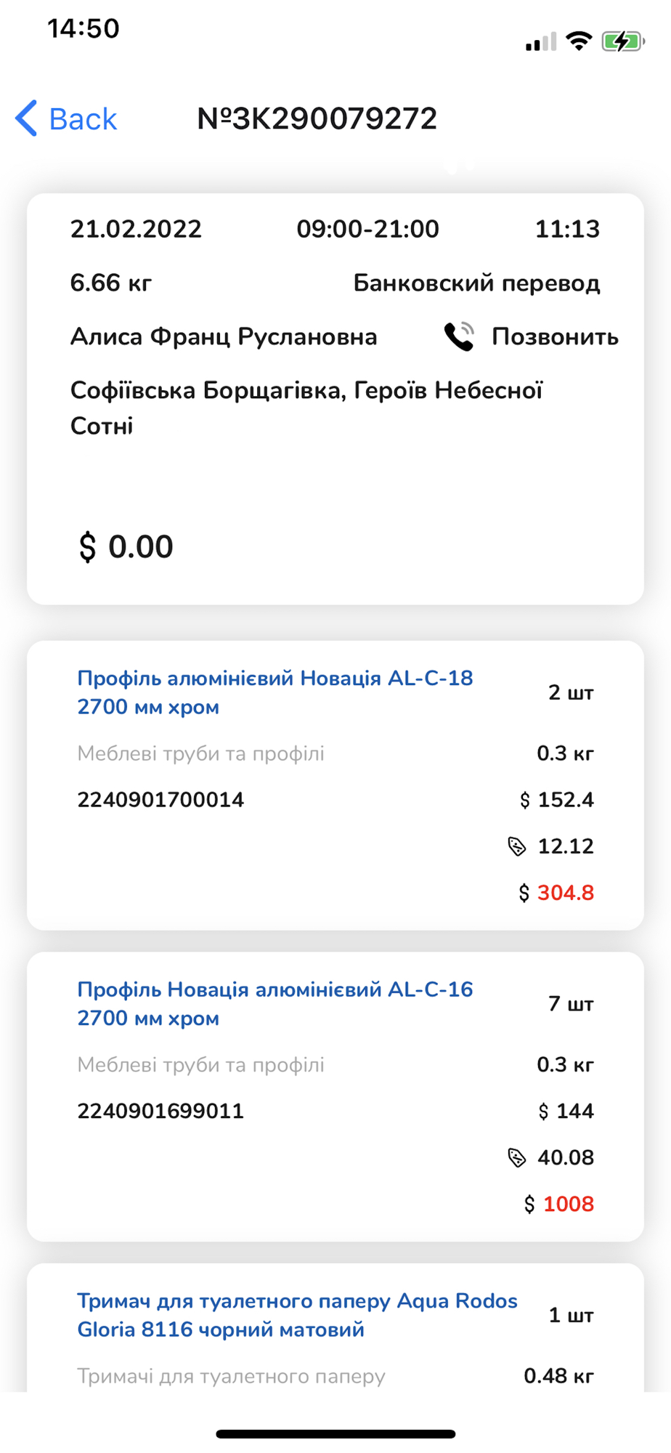
Task: Tap the home indicator bar at bottom
Action: point(335,1434)
